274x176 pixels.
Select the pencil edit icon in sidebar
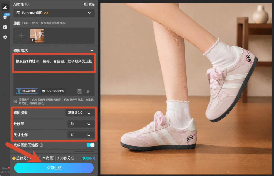[5, 7]
